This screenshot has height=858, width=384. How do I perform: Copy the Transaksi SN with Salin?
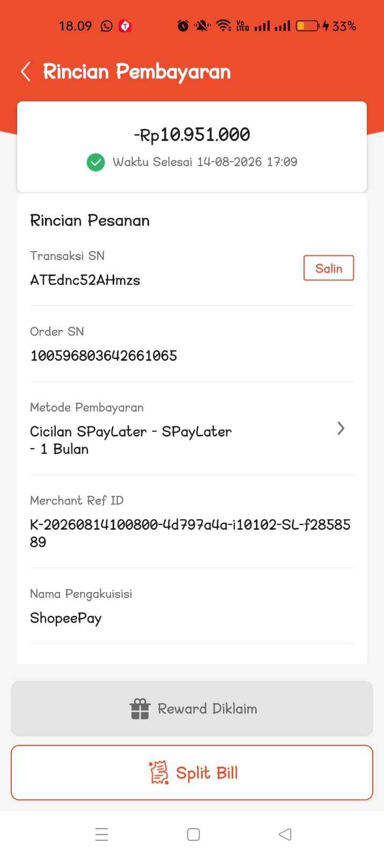point(329,268)
